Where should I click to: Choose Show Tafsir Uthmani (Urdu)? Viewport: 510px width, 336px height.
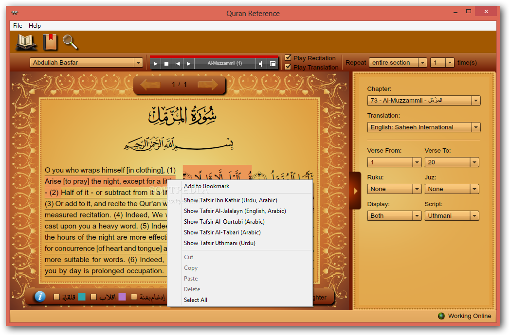point(240,243)
